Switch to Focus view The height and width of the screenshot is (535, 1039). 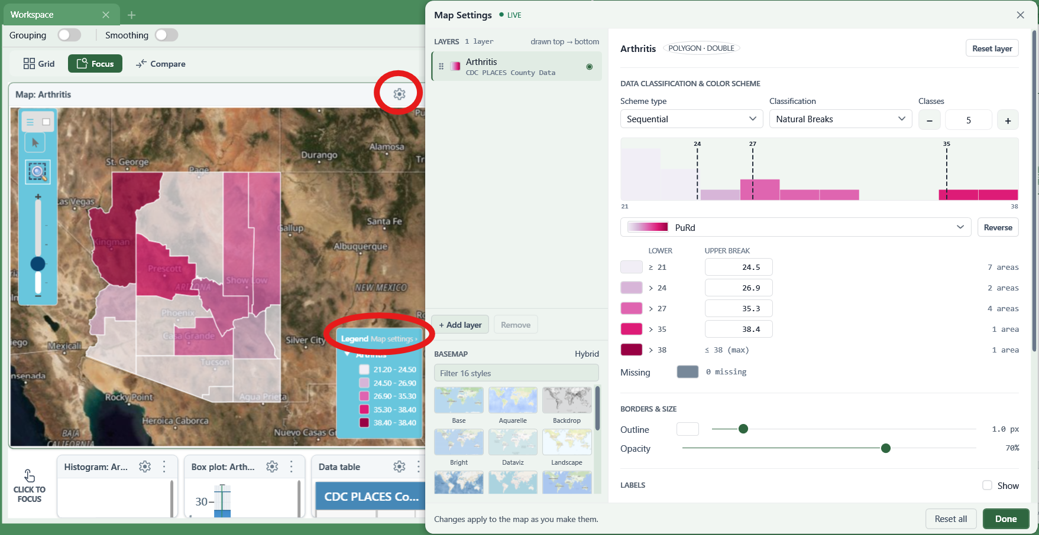point(95,64)
